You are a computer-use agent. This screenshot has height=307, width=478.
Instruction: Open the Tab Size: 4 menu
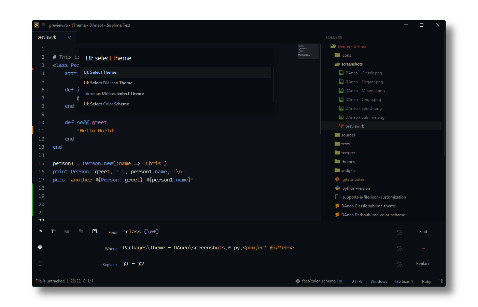pyautogui.click(x=403, y=281)
